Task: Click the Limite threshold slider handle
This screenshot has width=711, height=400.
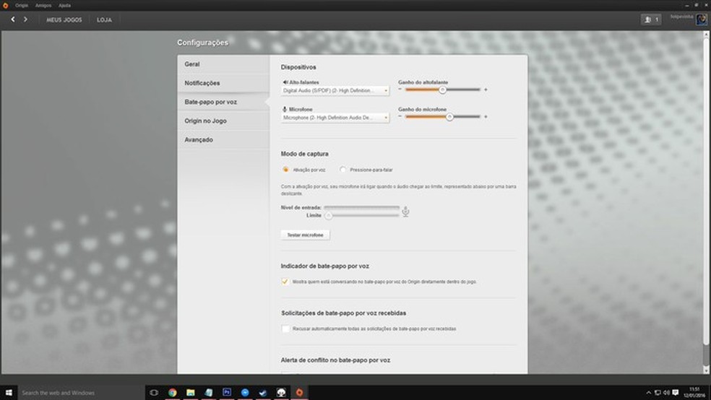Action: [329, 216]
